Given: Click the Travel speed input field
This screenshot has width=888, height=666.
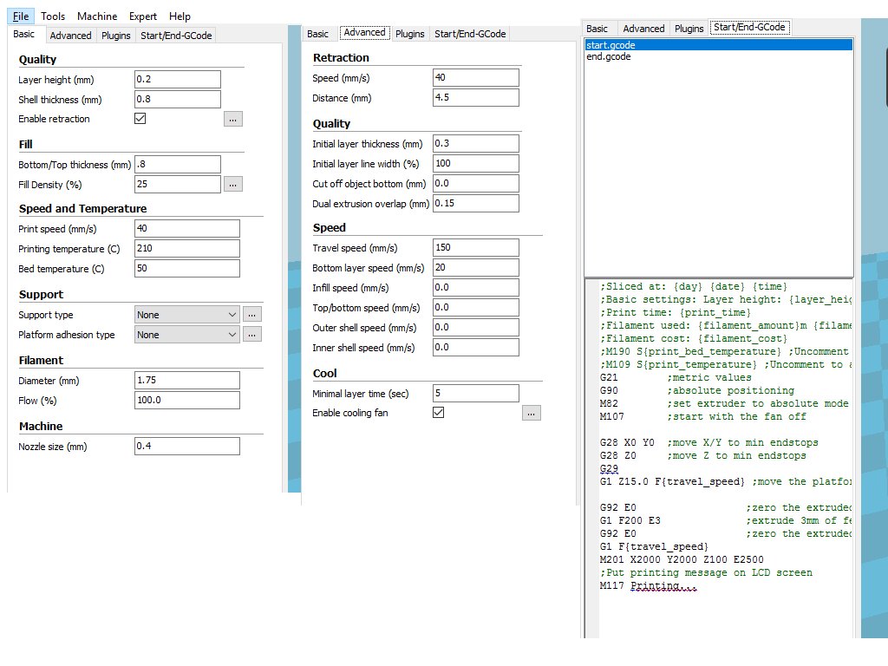Looking at the screenshot, I should click(475, 247).
